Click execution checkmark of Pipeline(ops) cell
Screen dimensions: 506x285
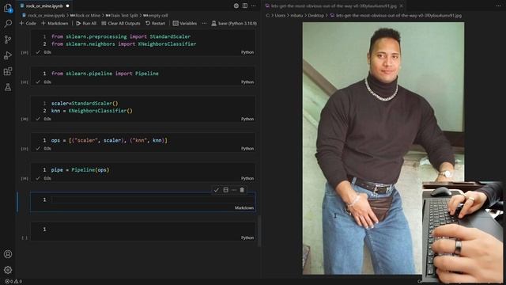pyautogui.click(x=38, y=178)
